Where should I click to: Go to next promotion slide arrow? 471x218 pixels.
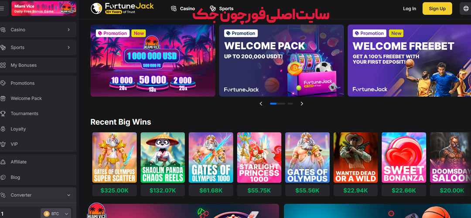pos(302,104)
